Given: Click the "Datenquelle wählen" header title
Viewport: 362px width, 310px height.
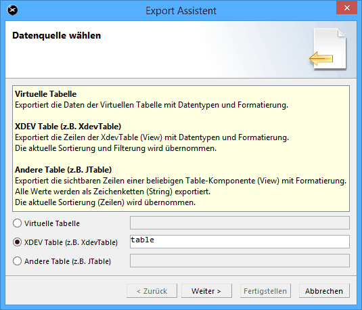Looking at the screenshot, I should [57, 36].
